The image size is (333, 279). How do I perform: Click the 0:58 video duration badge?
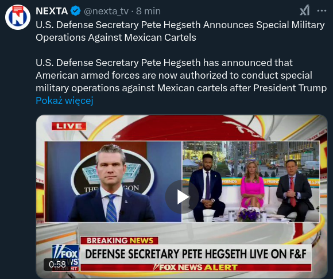pyautogui.click(x=57, y=265)
